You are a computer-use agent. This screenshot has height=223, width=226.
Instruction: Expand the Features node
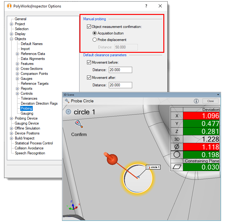click(17, 64)
